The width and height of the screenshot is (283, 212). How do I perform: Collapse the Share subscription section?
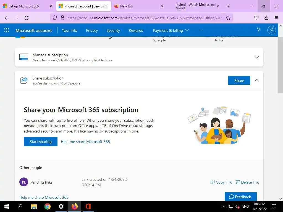tap(256, 80)
